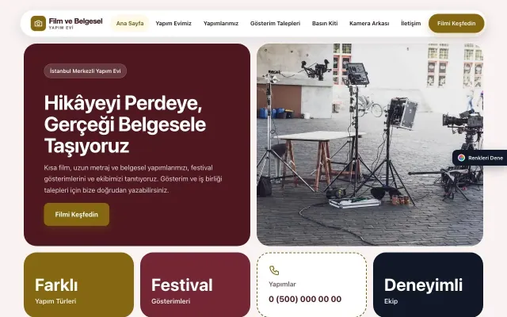Click the film set hero photo
Image resolution: width=507 pixels, height=317 pixels.
click(370, 144)
